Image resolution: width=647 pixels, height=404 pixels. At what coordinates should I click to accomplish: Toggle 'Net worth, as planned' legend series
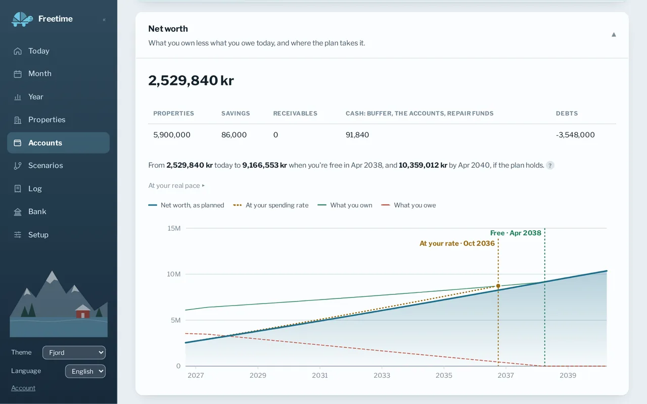tap(186, 206)
